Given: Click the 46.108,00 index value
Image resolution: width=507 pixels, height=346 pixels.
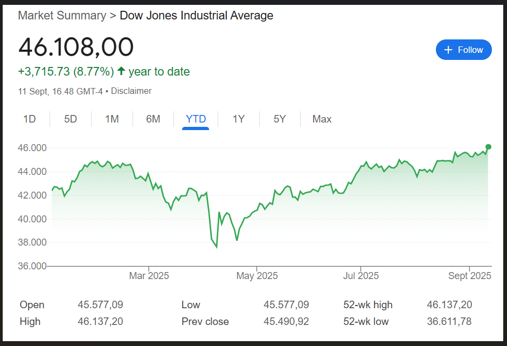Looking at the screenshot, I should pyautogui.click(x=76, y=47).
